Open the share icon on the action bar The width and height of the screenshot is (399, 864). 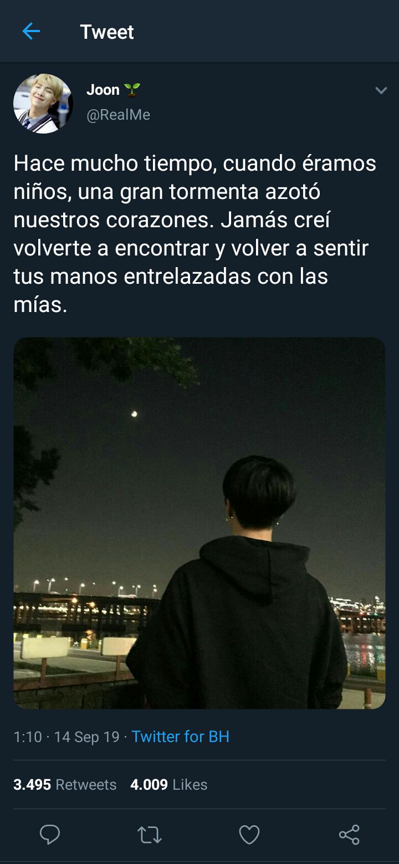point(349,835)
